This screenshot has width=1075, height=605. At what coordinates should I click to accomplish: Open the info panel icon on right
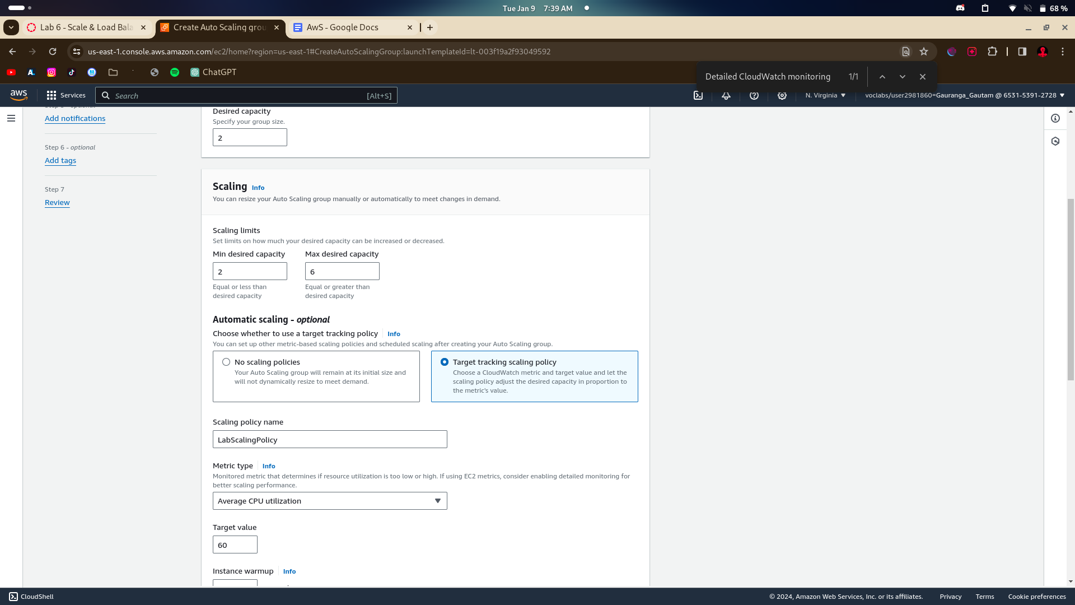1055,118
